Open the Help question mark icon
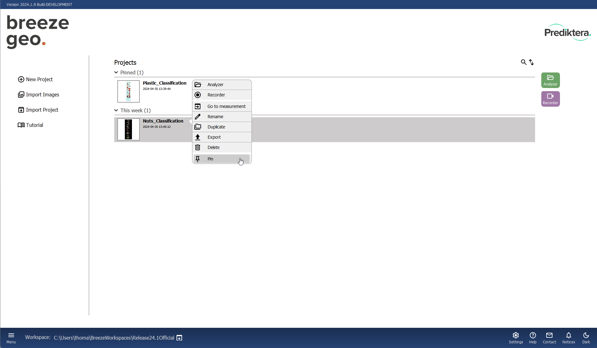 coord(533,337)
